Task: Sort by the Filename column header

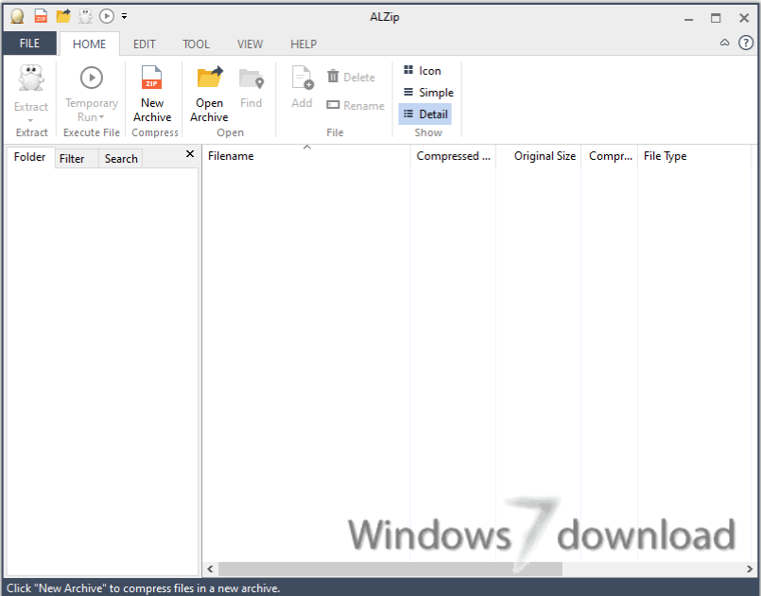Action: (x=306, y=156)
